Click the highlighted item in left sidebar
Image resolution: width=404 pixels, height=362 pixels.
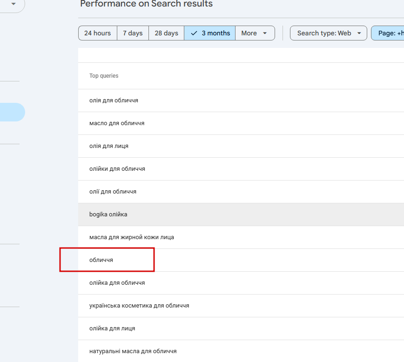(12, 112)
